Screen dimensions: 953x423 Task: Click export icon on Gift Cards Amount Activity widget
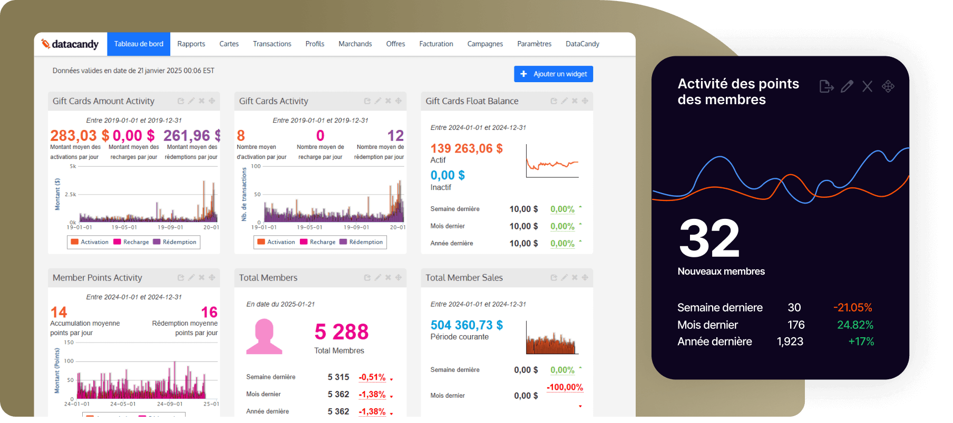181,101
